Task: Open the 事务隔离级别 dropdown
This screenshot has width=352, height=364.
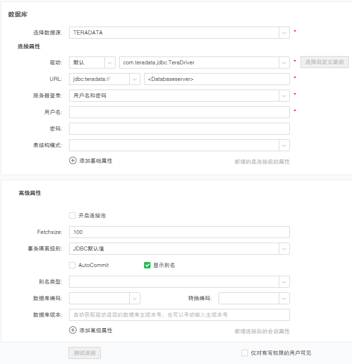Action: coord(284,249)
